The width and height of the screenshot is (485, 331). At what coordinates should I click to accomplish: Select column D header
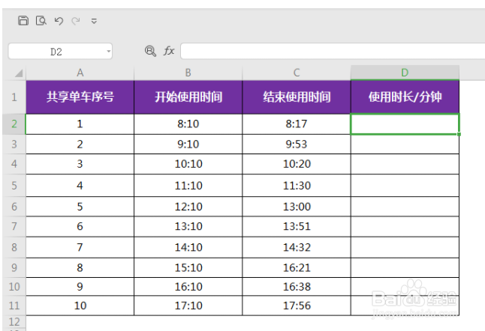pos(405,73)
